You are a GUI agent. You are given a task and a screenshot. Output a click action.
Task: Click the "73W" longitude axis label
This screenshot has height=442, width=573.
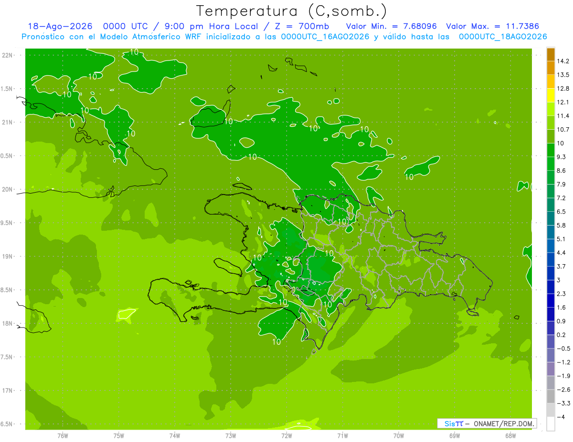[231, 435]
